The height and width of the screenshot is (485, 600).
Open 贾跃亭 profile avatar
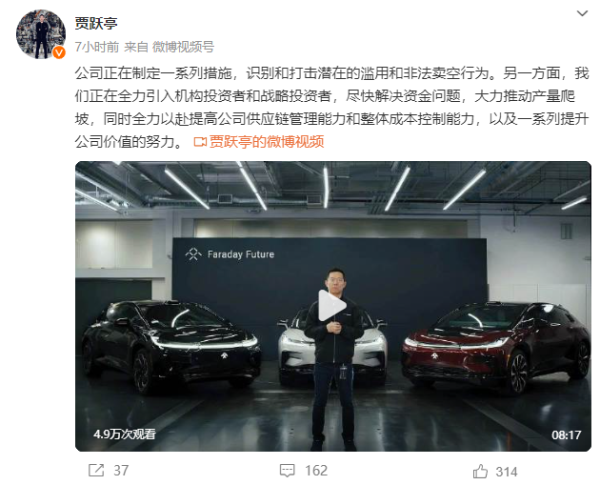pos(41,34)
